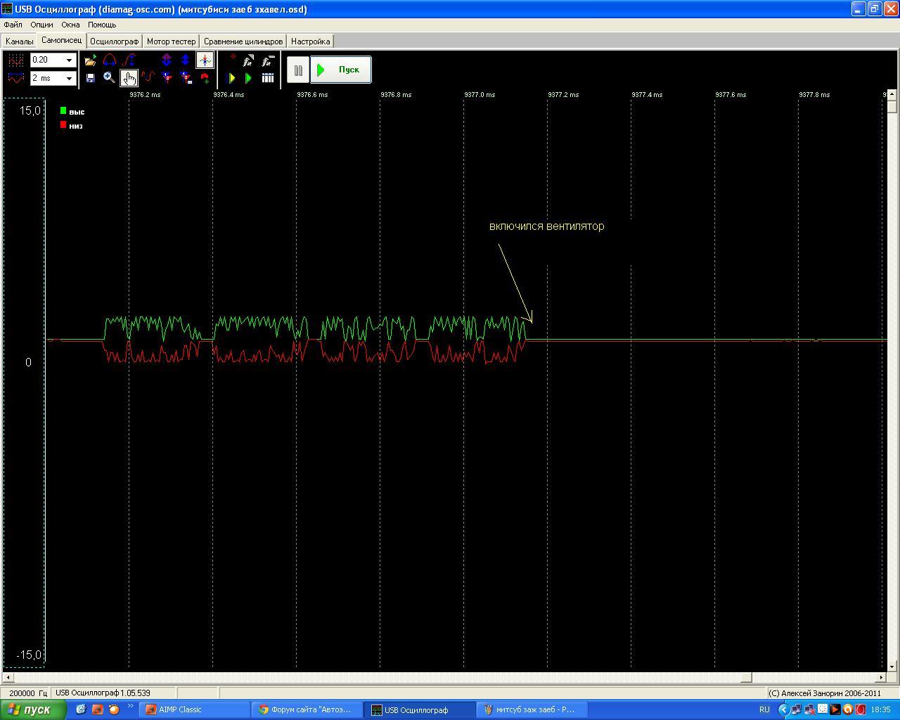Toggle the crosshair cursor marker icon
The image size is (900, 720).
coord(205,60)
